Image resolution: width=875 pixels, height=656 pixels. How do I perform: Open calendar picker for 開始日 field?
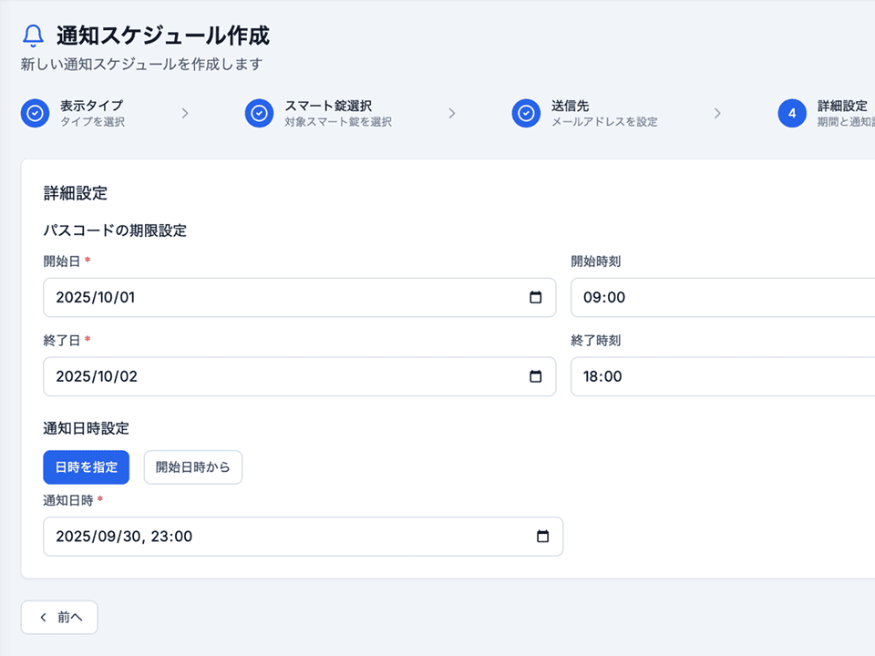[x=536, y=298]
